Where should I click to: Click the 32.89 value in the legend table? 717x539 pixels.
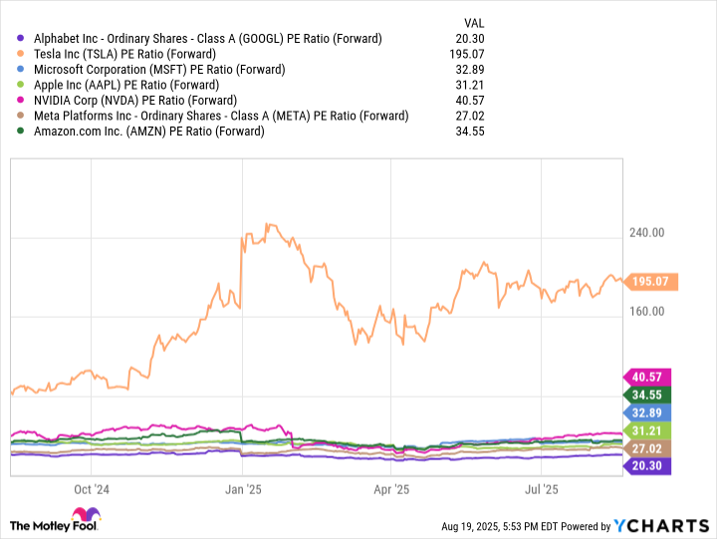(x=470, y=70)
